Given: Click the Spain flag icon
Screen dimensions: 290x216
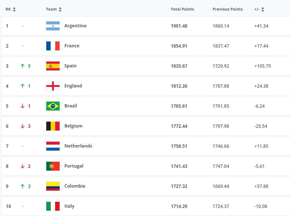Looking at the screenshot, I should [x=53, y=66].
